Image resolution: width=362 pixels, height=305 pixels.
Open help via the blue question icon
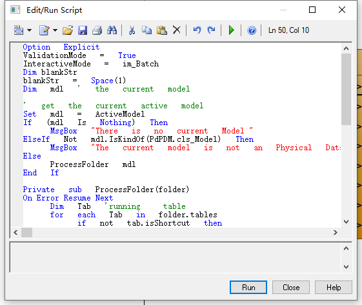252,30
